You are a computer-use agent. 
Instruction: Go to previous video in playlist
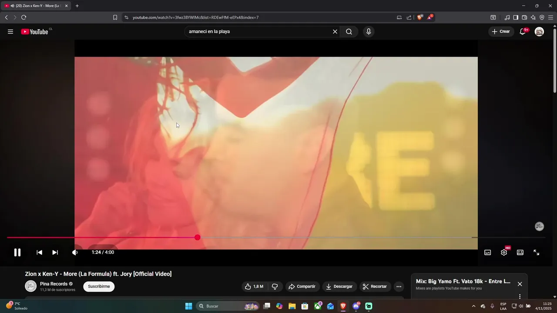point(39,252)
